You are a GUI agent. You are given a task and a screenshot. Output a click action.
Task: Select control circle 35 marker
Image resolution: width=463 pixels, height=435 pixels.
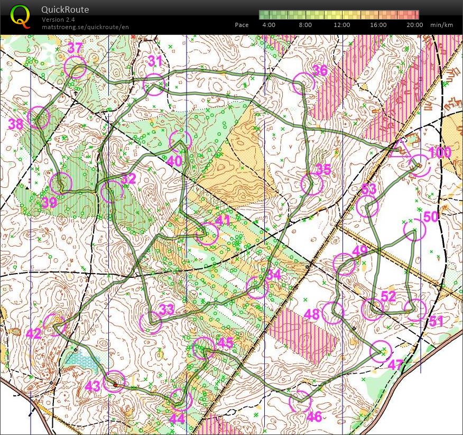[311, 184]
